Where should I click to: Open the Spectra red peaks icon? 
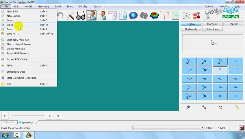click(x=165, y=16)
